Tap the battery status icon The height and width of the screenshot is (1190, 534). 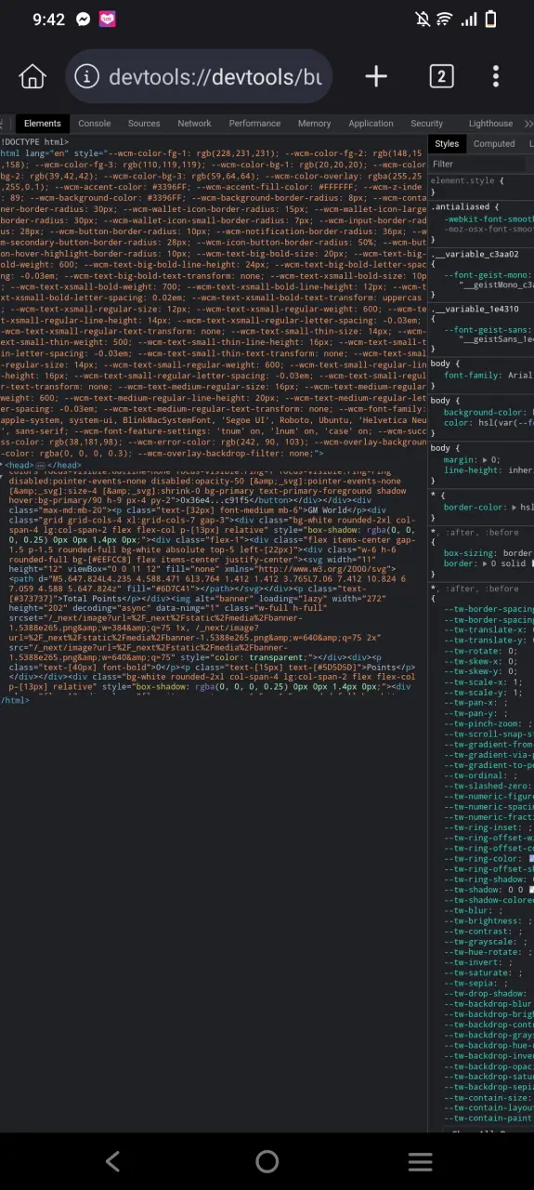(x=490, y=20)
